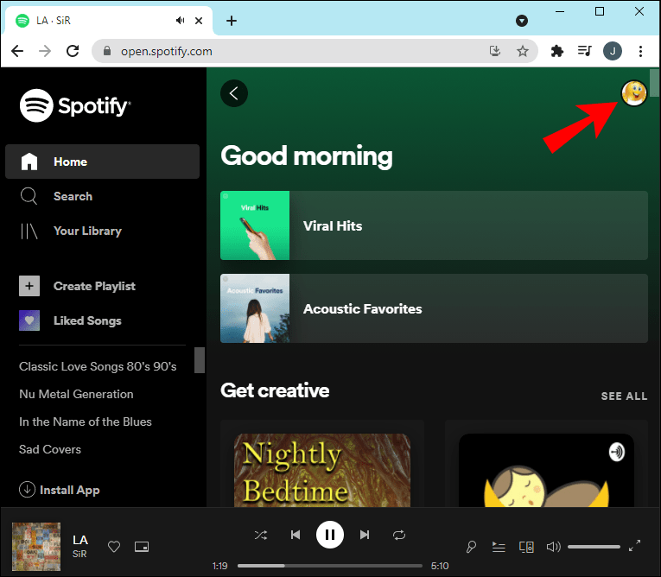Toggle shuffle playback
661x577 pixels.
[x=261, y=536]
